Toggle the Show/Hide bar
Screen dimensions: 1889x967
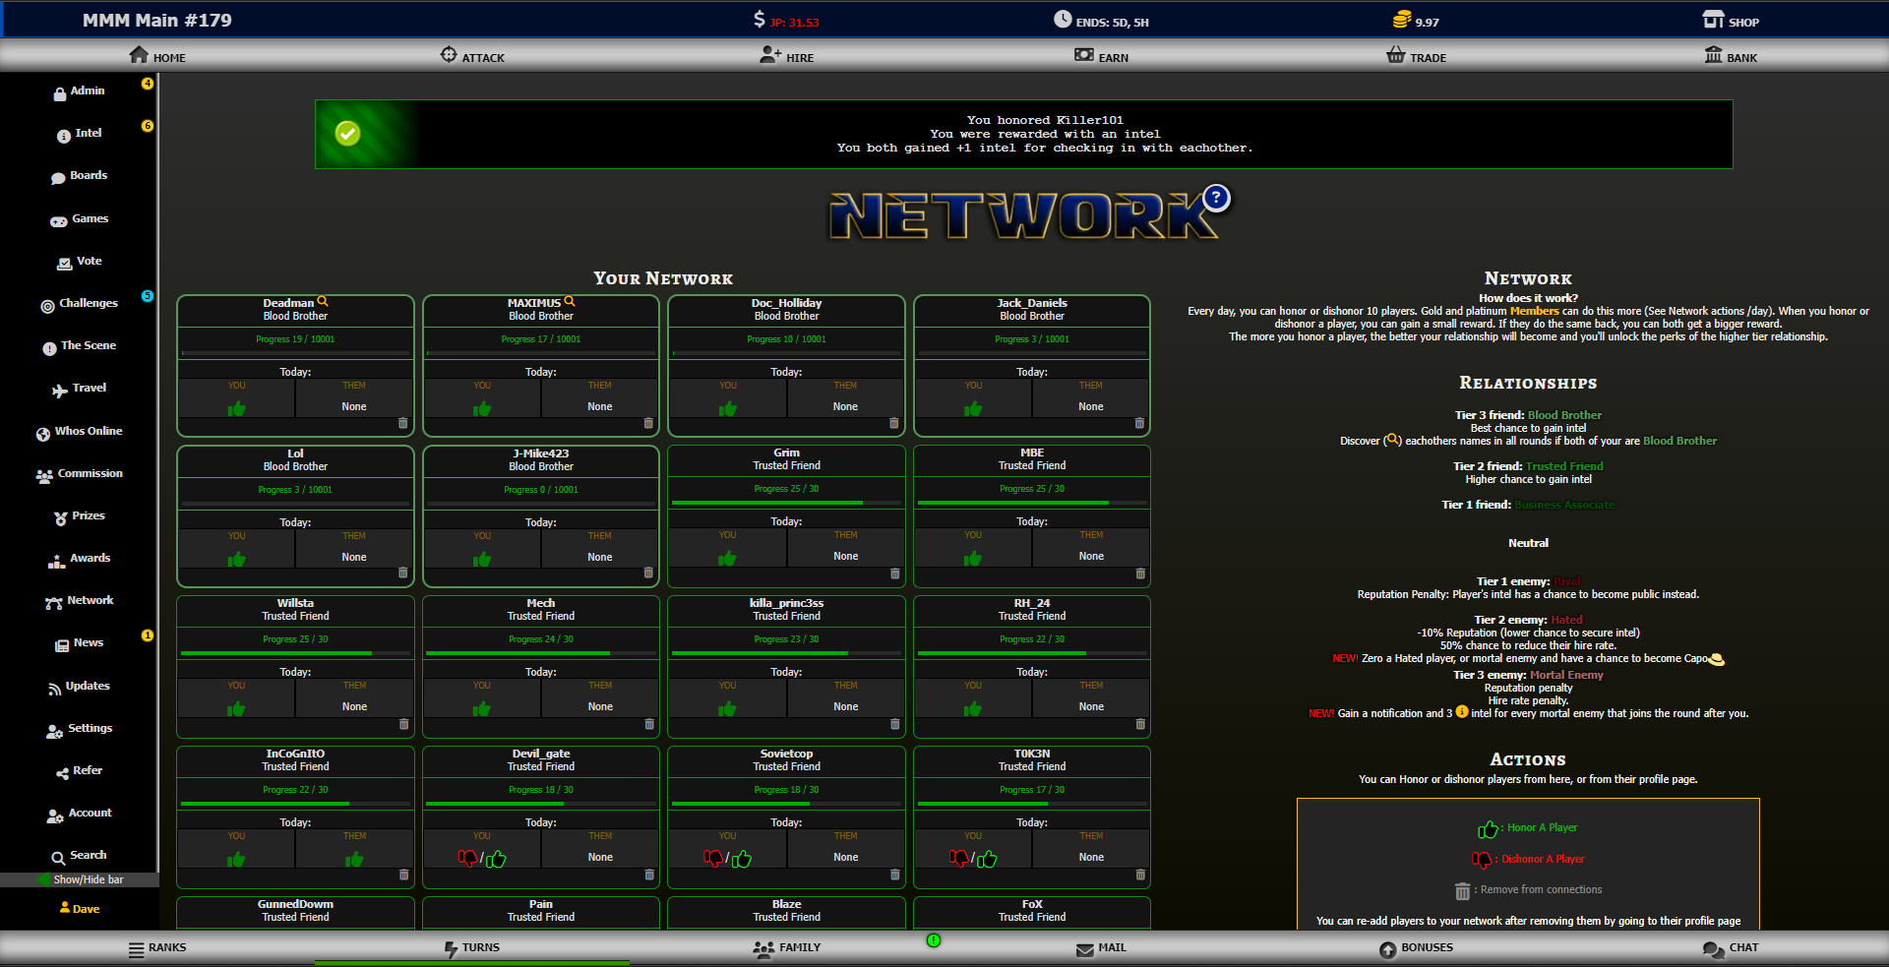(80, 879)
